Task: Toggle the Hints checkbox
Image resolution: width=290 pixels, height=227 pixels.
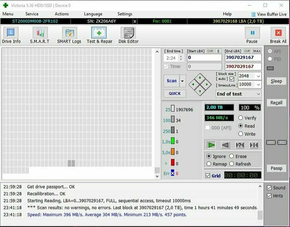Action: 269,196
